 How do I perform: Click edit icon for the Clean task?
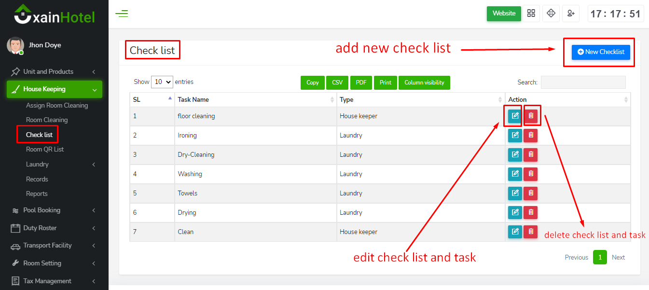(x=515, y=232)
